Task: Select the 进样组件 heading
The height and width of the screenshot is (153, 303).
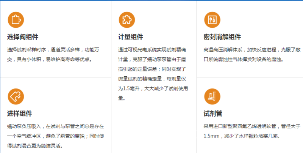Action: point(20,114)
